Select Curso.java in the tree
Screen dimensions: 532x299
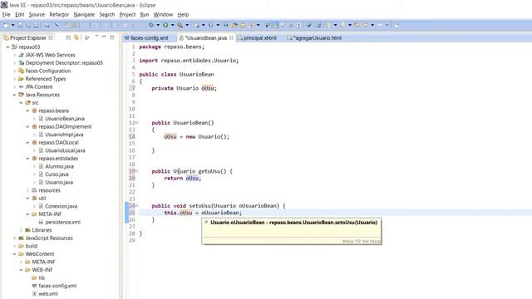[x=57, y=174]
